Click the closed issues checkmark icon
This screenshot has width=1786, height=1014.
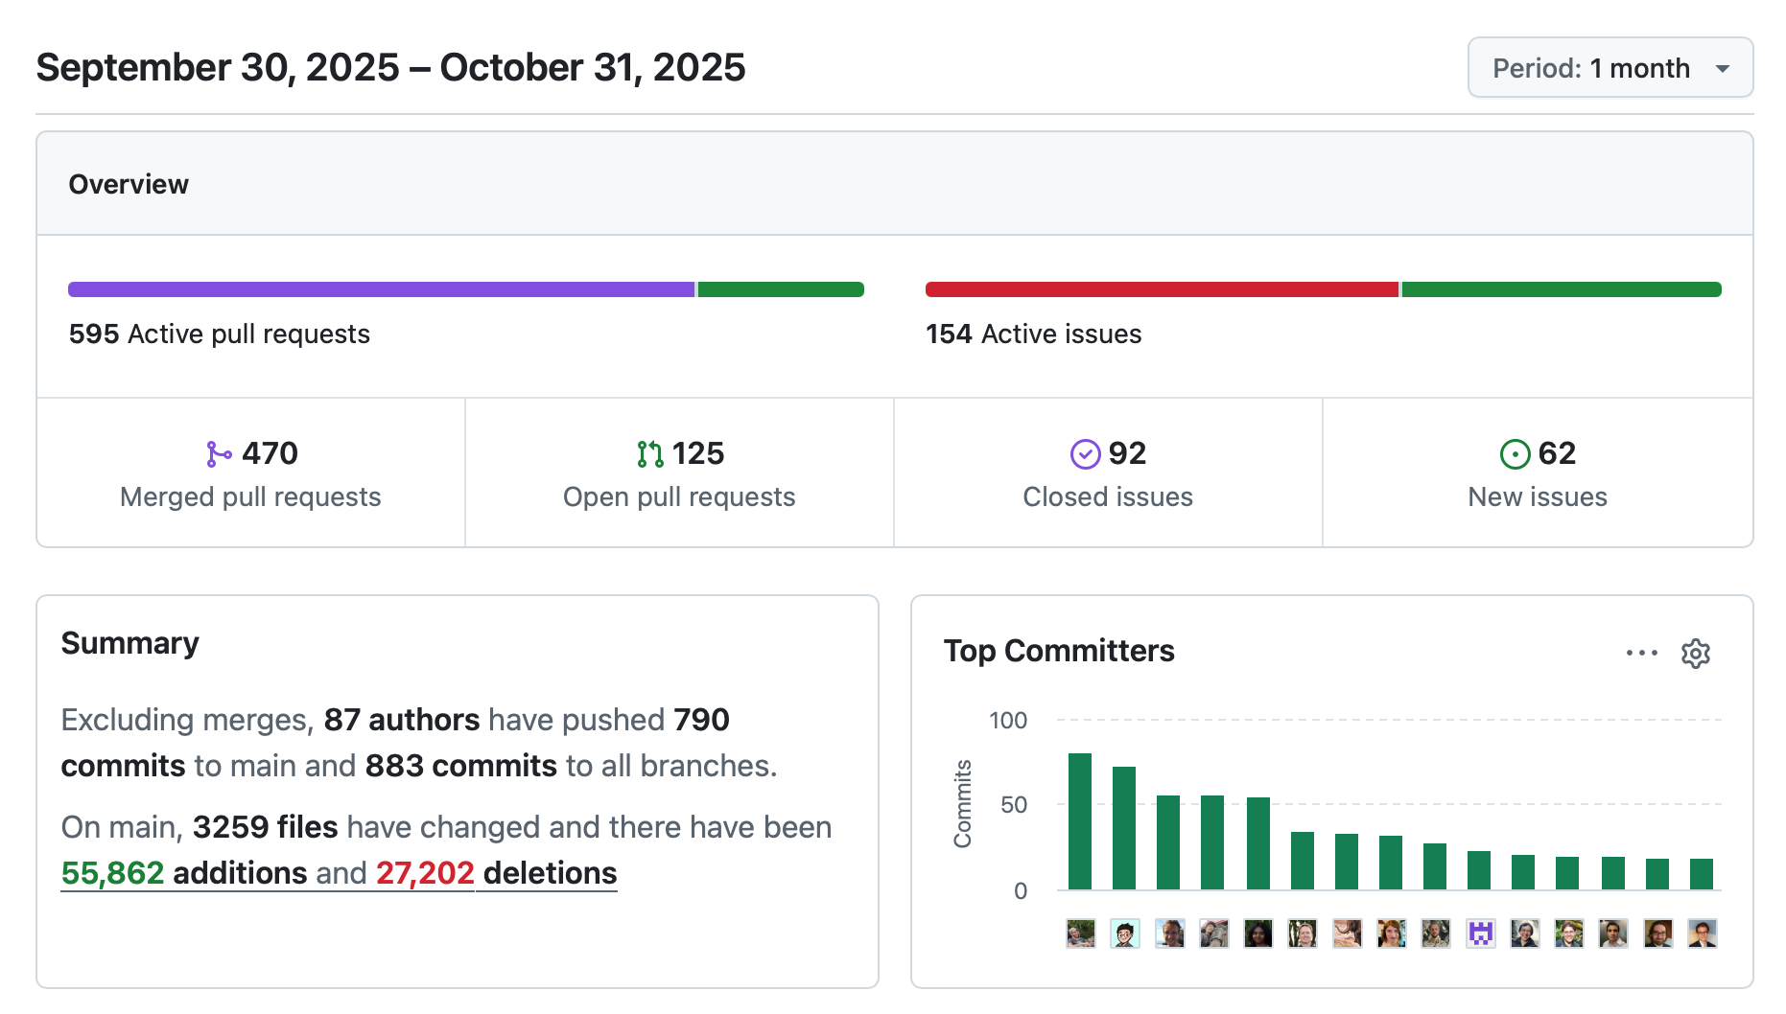pyautogui.click(x=1085, y=454)
